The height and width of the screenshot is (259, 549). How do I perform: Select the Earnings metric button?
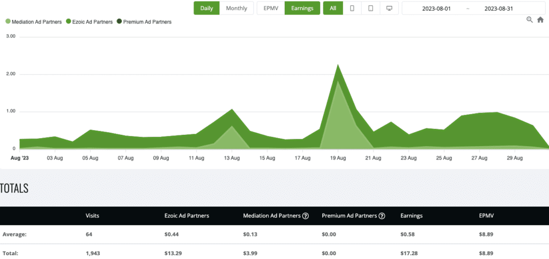302,9
